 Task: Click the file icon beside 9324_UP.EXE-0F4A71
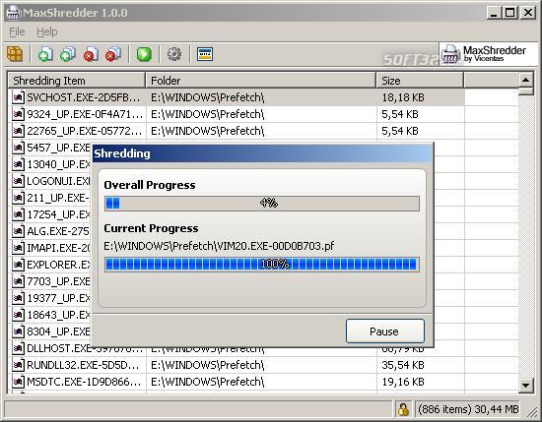coord(18,114)
